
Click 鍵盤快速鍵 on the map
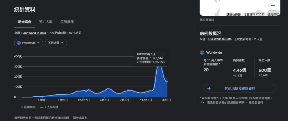[x=233, y=14]
